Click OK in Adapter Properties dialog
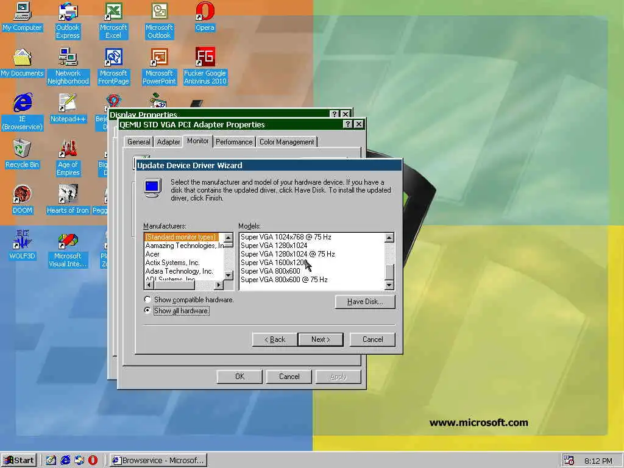Image resolution: width=624 pixels, height=468 pixels. (239, 377)
